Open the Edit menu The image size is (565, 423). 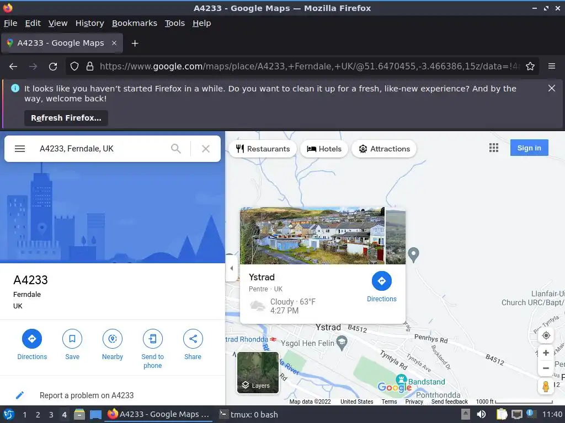pos(33,23)
